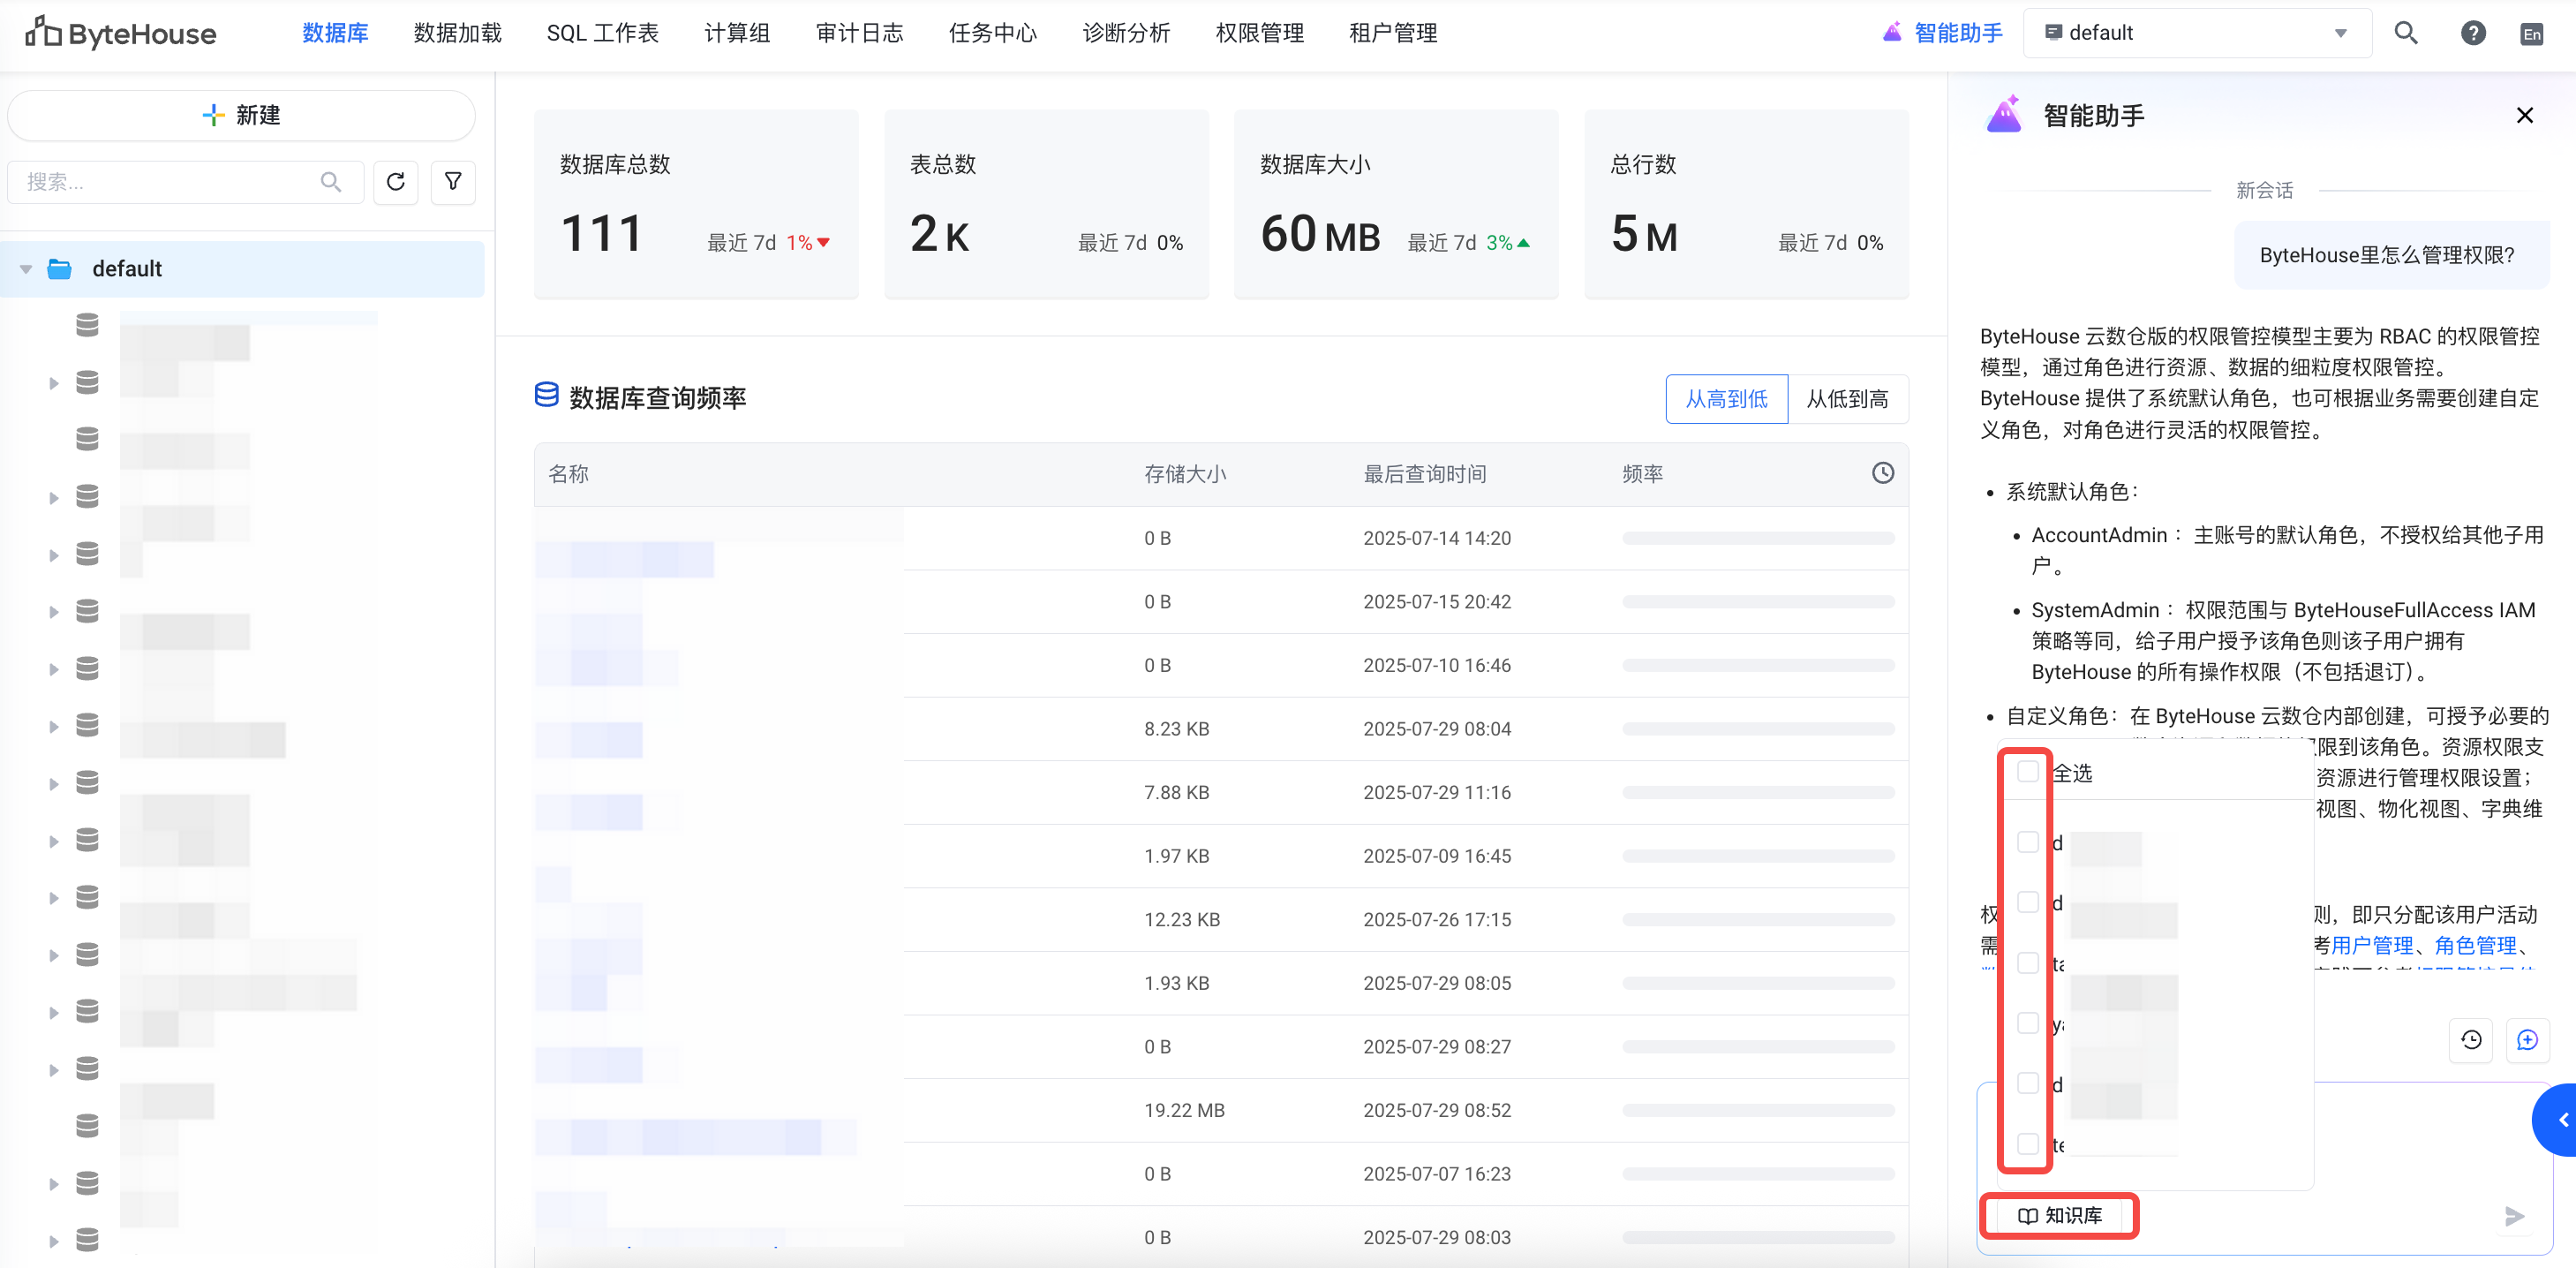
Task: Open the help question mark icon
Action: click(2472, 33)
